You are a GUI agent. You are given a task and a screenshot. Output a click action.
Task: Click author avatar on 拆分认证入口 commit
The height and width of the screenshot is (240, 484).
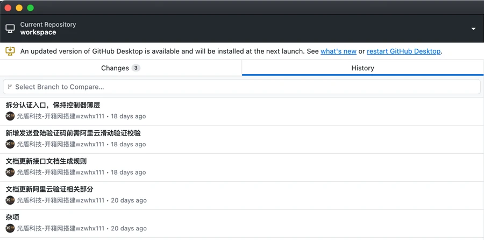[10, 116]
